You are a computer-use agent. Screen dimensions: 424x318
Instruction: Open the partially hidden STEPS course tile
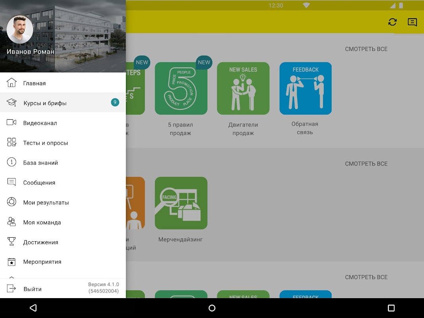point(136,88)
